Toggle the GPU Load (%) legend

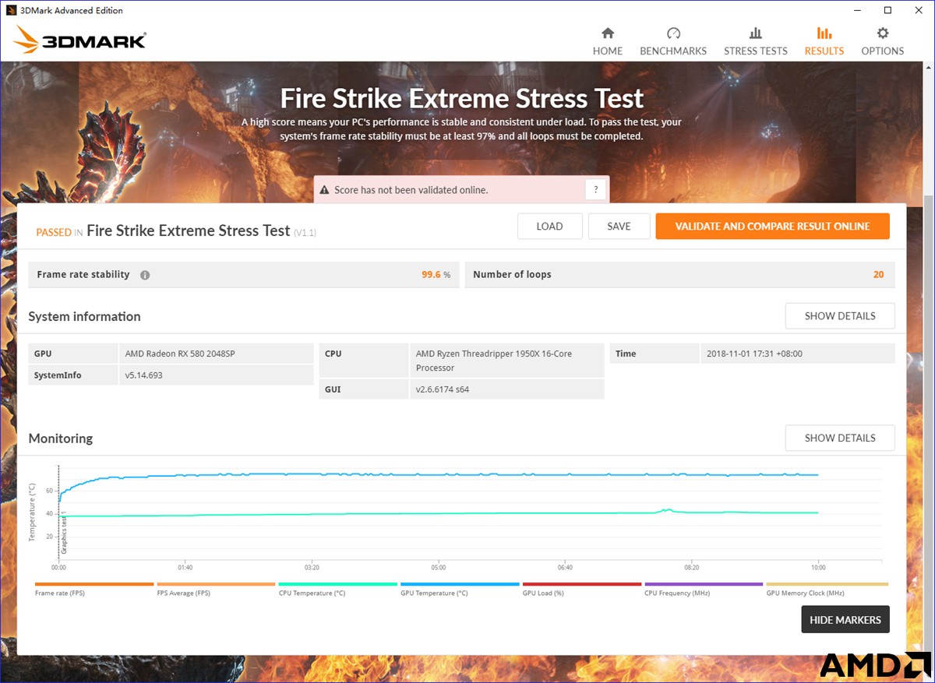(x=582, y=589)
